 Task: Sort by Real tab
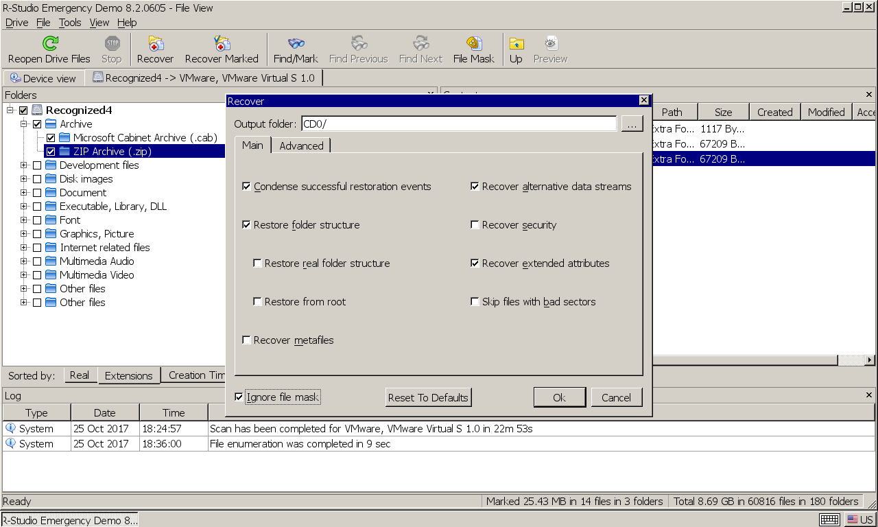80,375
